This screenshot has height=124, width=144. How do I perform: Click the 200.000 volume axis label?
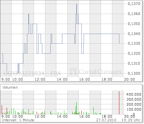point(134,104)
